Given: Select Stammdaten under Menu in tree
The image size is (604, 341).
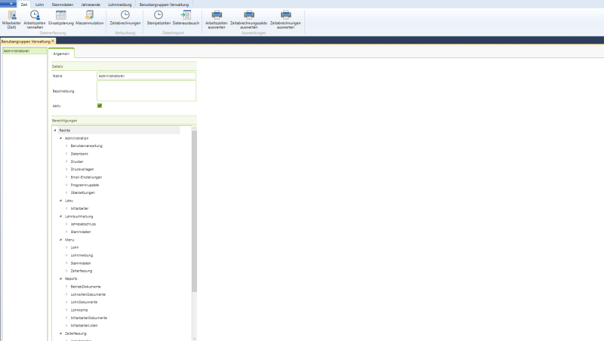Looking at the screenshot, I should 81,263.
